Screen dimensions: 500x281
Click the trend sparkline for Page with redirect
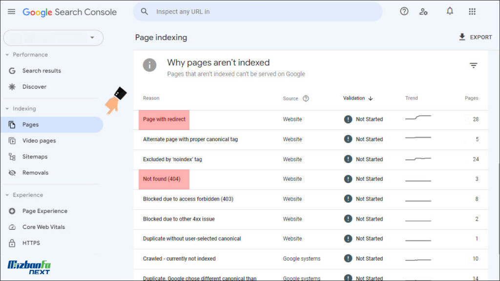(x=418, y=118)
